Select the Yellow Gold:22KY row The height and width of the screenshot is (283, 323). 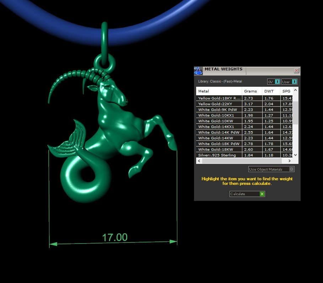pos(244,104)
